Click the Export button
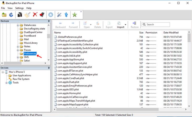This screenshot has height=117, width=192. (x=109, y=25)
